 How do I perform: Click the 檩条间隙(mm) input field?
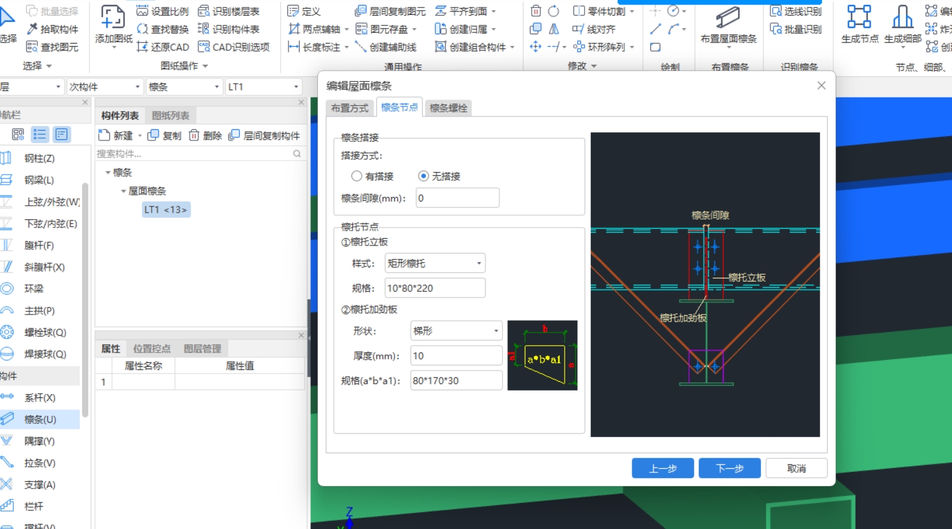pyautogui.click(x=458, y=198)
